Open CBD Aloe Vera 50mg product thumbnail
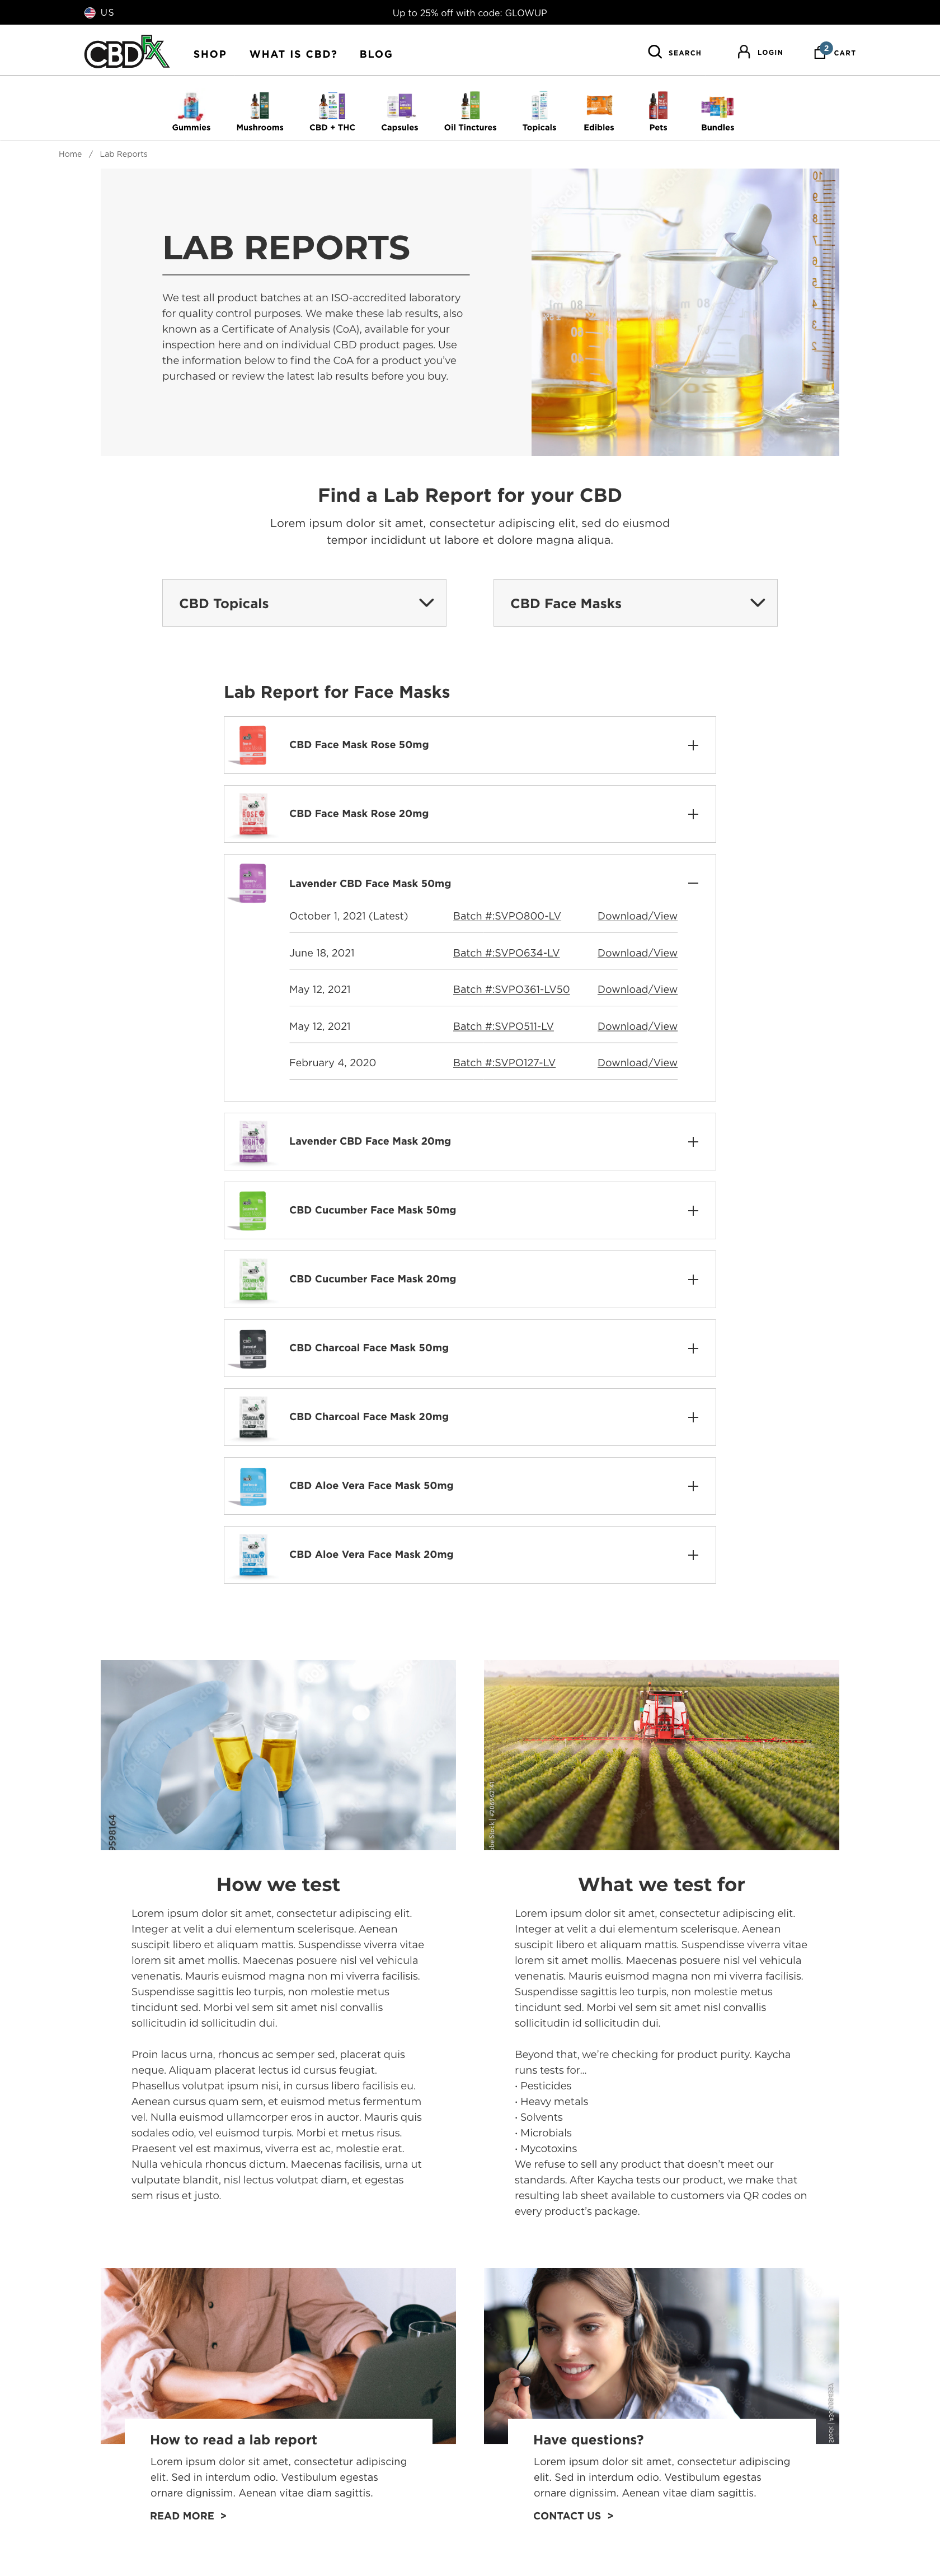Image resolution: width=940 pixels, height=2576 pixels. [x=253, y=1486]
